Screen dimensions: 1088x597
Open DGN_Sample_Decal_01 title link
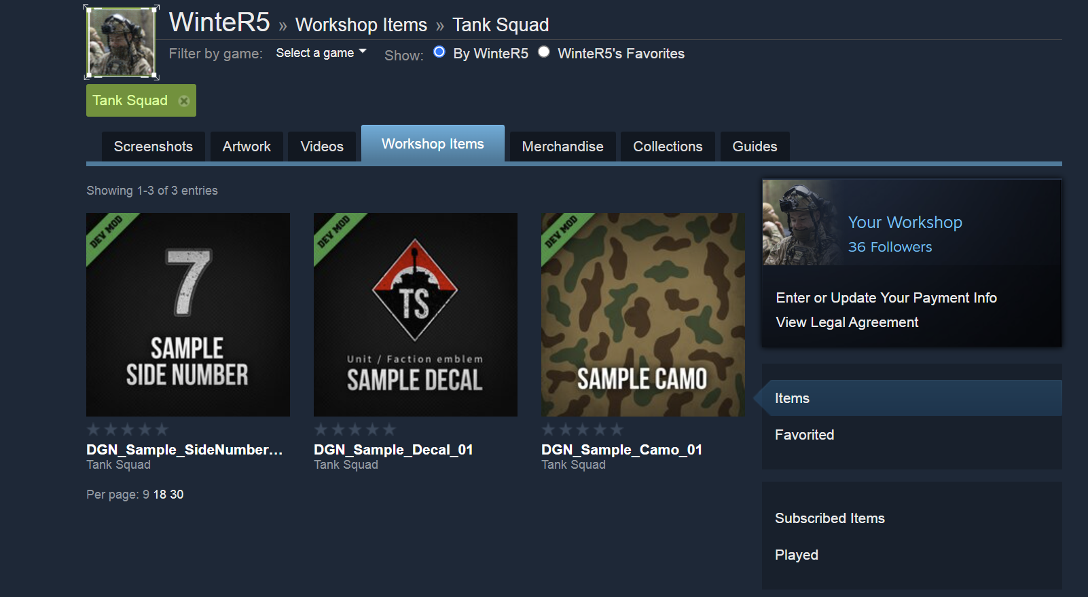click(393, 450)
